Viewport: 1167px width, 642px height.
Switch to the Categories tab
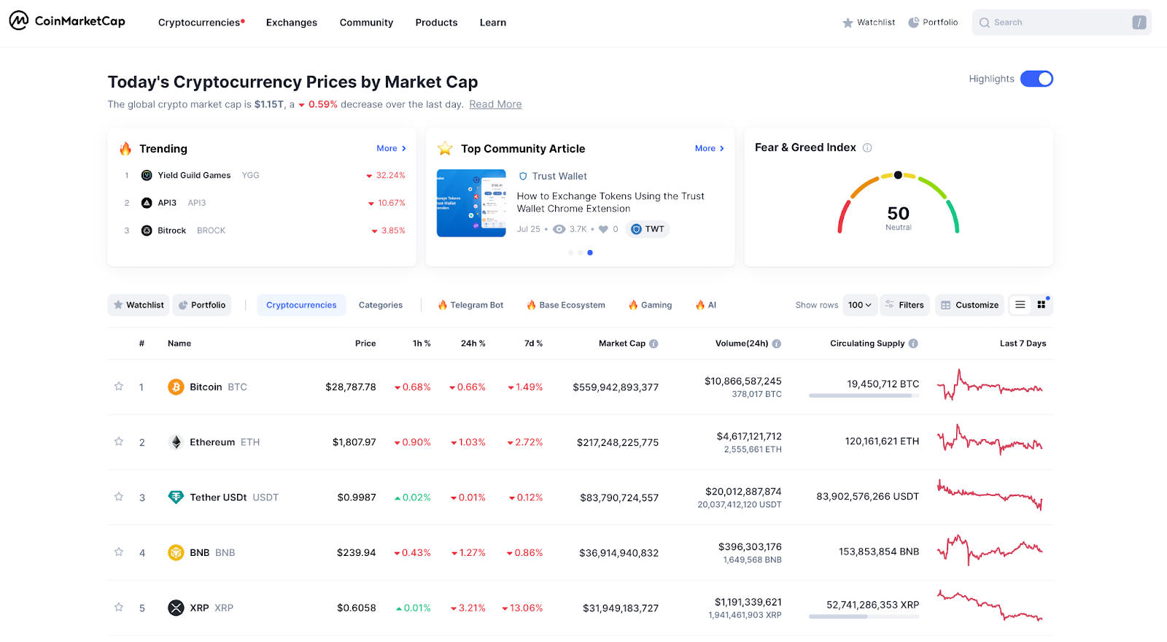click(x=381, y=305)
